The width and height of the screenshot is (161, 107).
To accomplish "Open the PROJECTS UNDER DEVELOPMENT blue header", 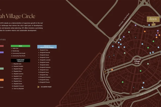I will (47, 47).
